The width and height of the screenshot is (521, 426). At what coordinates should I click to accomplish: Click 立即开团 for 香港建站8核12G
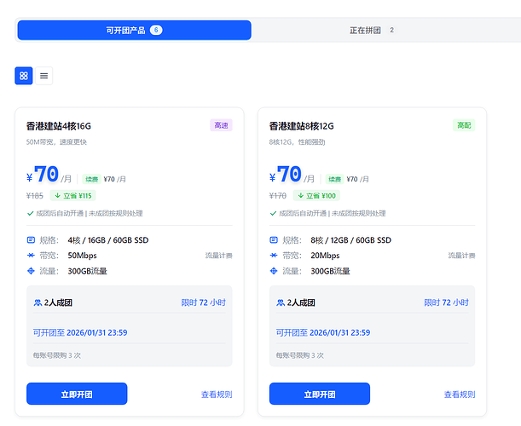[x=320, y=394]
